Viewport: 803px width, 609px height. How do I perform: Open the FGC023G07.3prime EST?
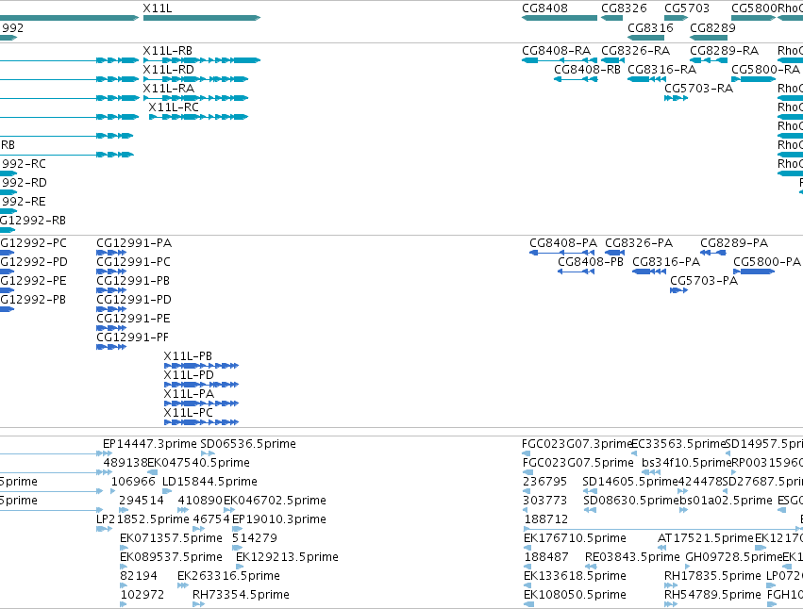[526, 453]
